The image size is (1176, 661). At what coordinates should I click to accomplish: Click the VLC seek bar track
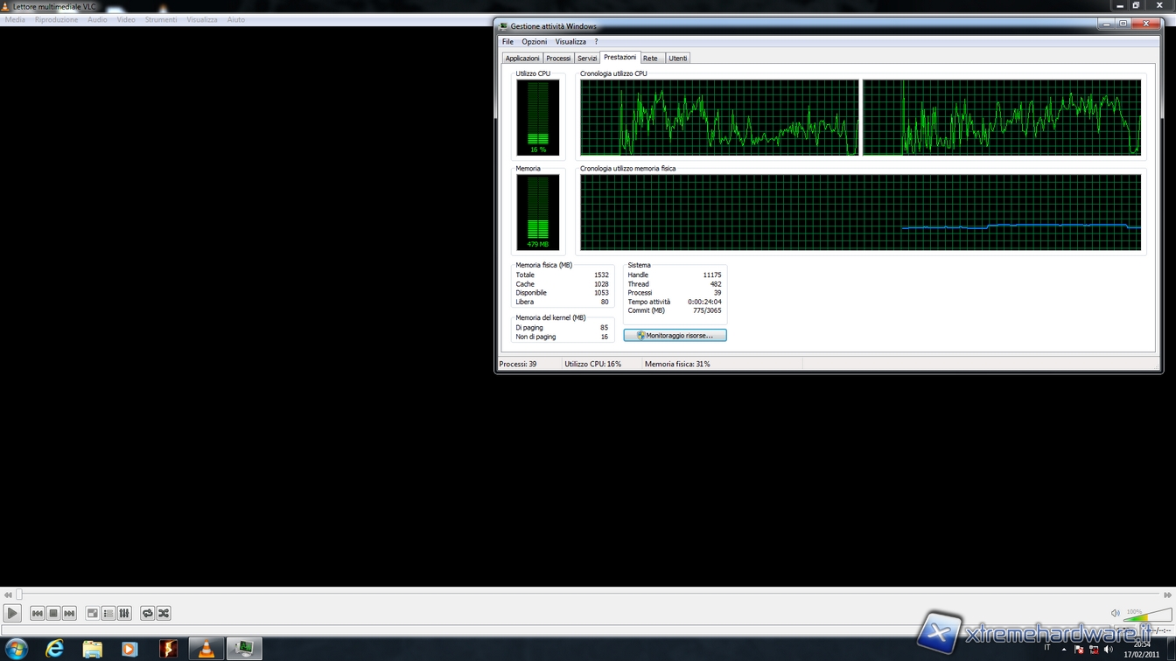(586, 595)
